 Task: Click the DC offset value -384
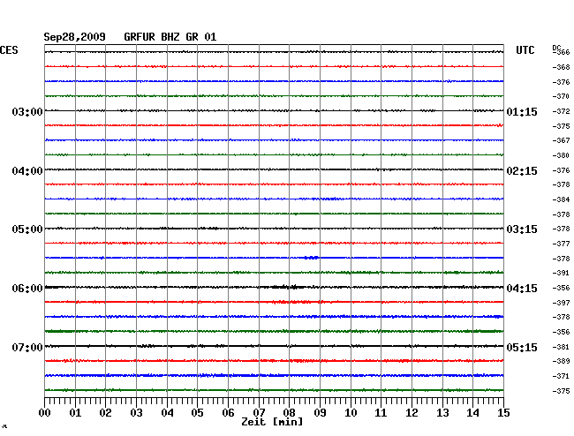tap(561, 199)
